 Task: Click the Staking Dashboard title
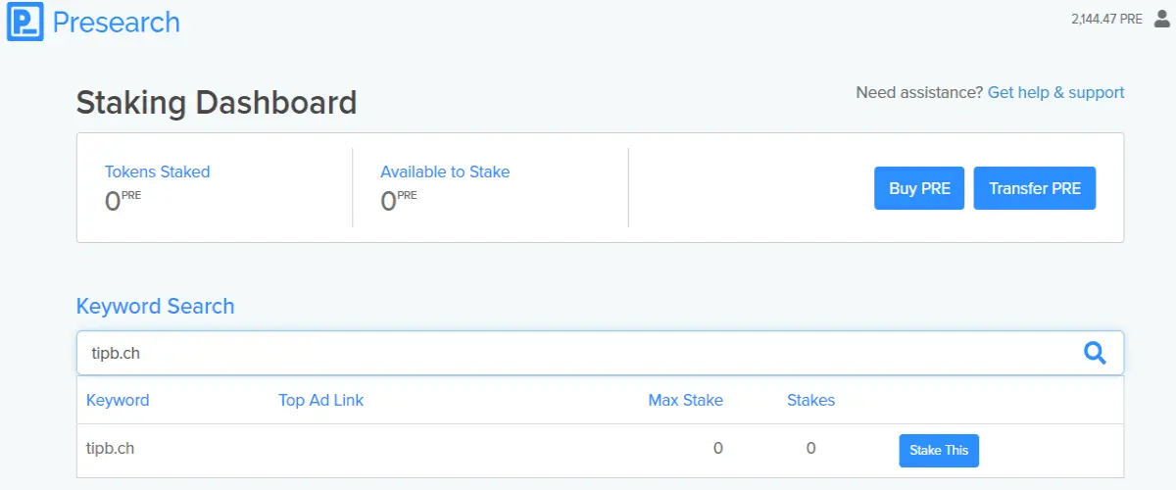point(217,102)
